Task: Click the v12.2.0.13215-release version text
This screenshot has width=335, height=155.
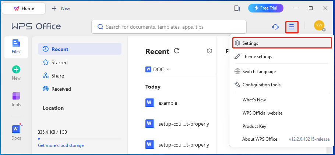Action: (x=309, y=139)
